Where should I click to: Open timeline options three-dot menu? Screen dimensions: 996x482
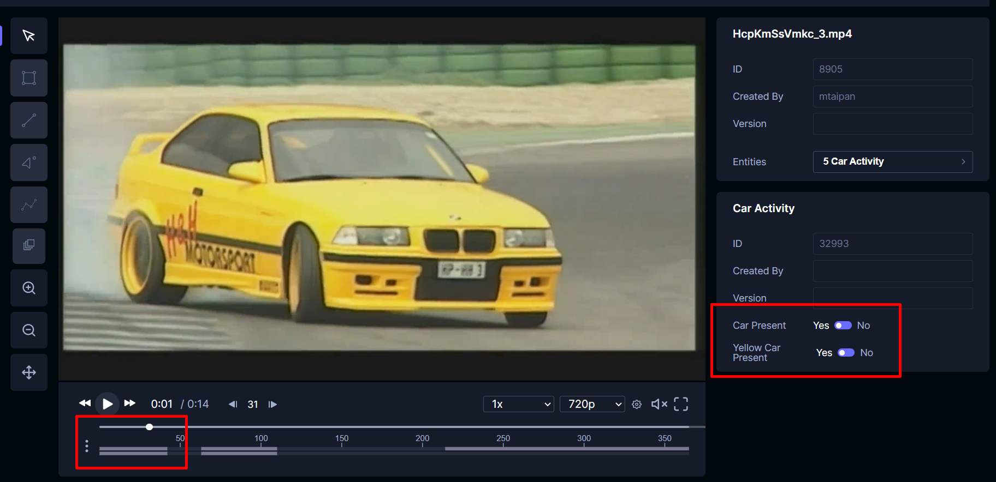87,446
